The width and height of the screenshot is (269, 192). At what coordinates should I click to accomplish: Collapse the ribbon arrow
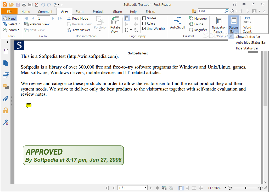pos(264,11)
